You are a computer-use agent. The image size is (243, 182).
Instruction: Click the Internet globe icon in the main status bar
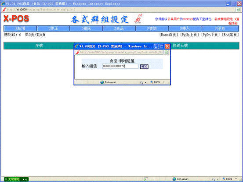(x=174, y=179)
